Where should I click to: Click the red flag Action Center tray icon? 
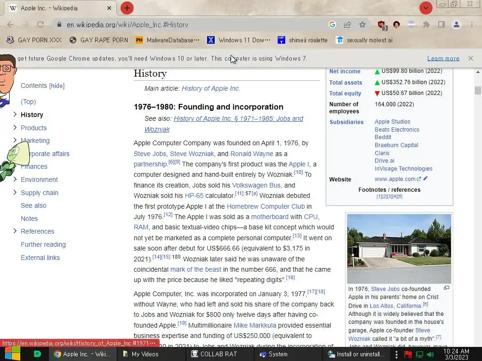tap(408, 354)
